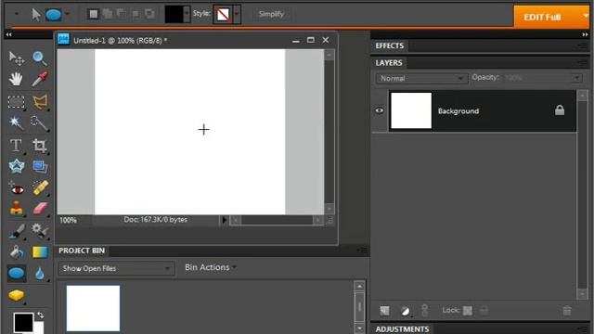Click the Untitled-1 thumbnail in Project Bin
The image size is (594, 334).
93,308
